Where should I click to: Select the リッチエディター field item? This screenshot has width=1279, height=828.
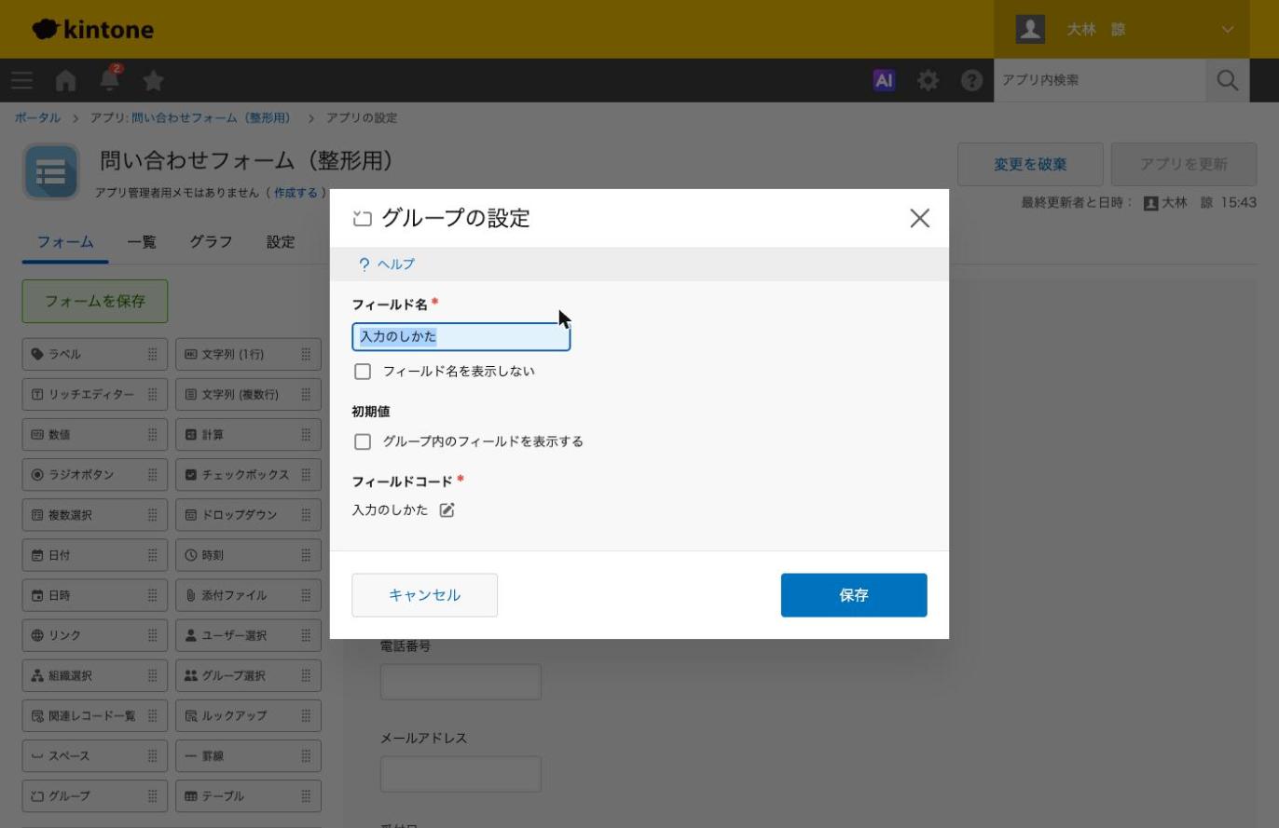95,394
